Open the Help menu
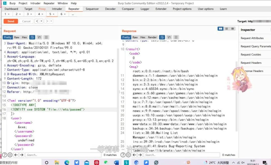271x165 pixels. tap(74, 3)
